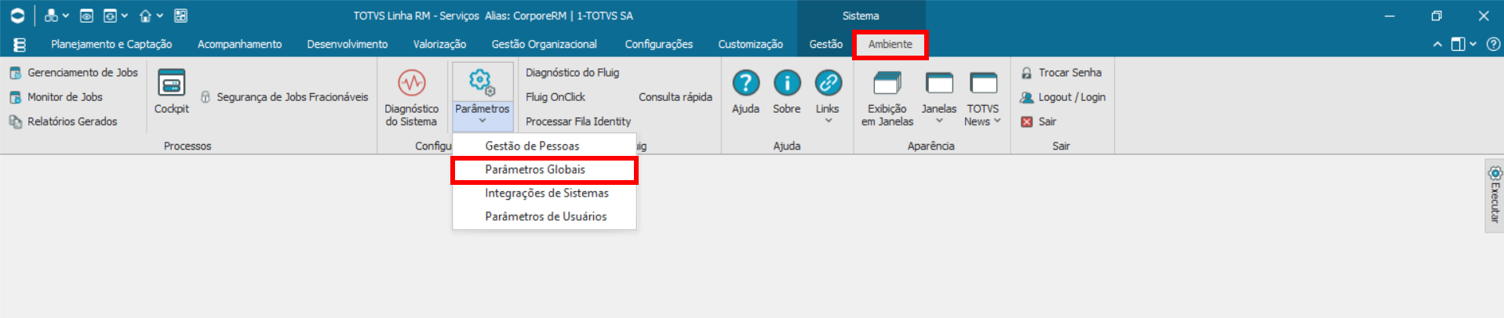Click the Relatórios Gerados icon
The height and width of the screenshot is (318, 1504).
click(x=15, y=122)
